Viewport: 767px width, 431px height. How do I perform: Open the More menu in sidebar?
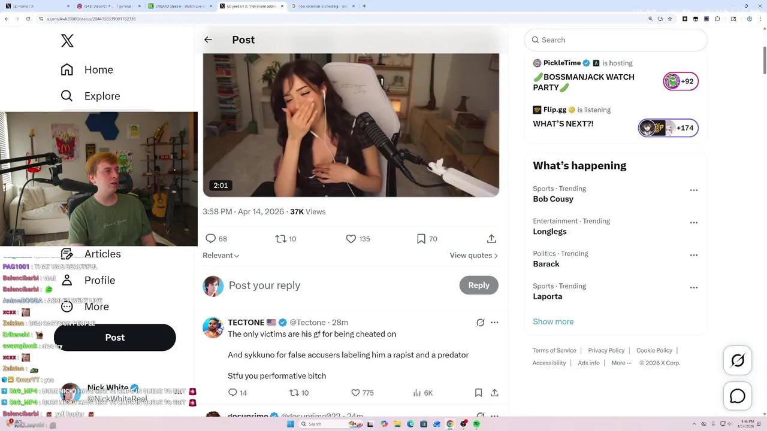85,306
